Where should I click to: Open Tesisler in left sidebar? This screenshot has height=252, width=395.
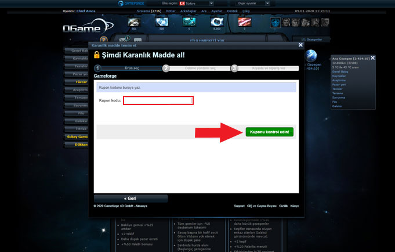point(77,66)
